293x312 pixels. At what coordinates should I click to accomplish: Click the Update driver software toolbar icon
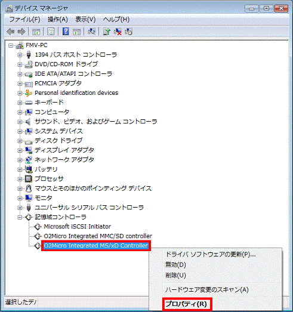[106, 32]
